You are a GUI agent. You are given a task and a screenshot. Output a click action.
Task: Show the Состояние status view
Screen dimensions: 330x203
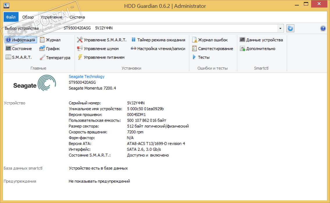[x=19, y=49]
